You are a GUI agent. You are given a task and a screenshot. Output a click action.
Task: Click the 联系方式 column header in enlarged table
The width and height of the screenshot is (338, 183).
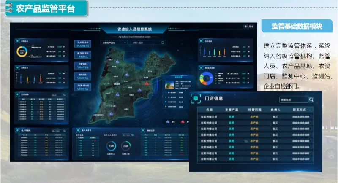click(299, 110)
